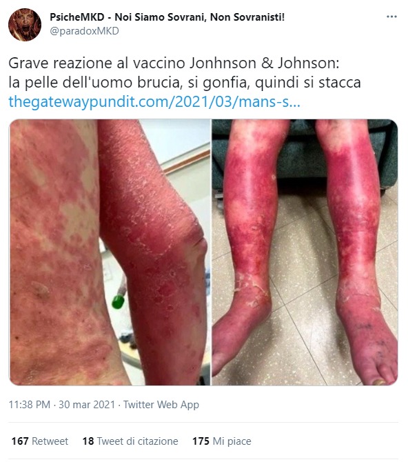View the 18 Tweet di citazione list

tap(130, 441)
